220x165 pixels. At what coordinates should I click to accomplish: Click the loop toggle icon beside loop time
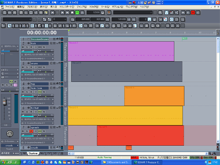click(73, 19)
